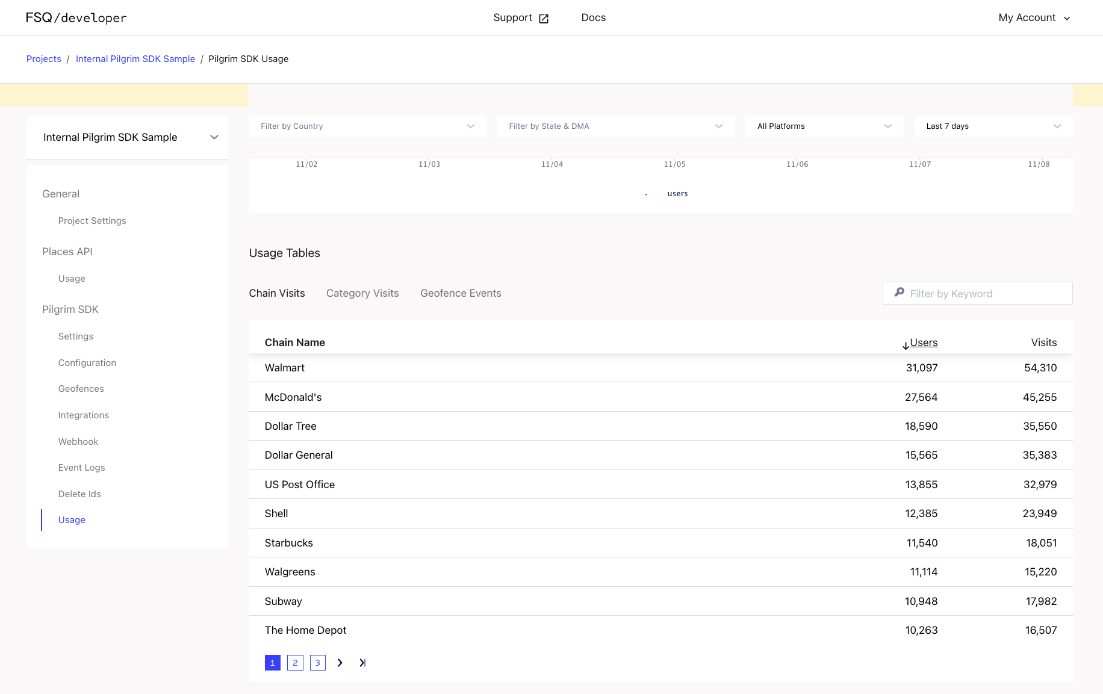Screen dimensions: 1103x694
Task: Expand the Internal Pilgrim SDK Sample project selector
Action: click(x=127, y=137)
